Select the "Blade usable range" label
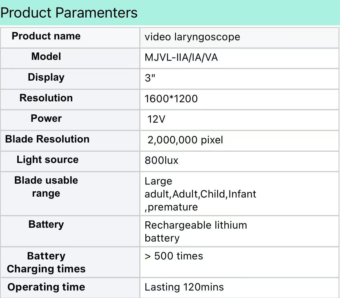This screenshot has width=340, height=298. (46, 187)
